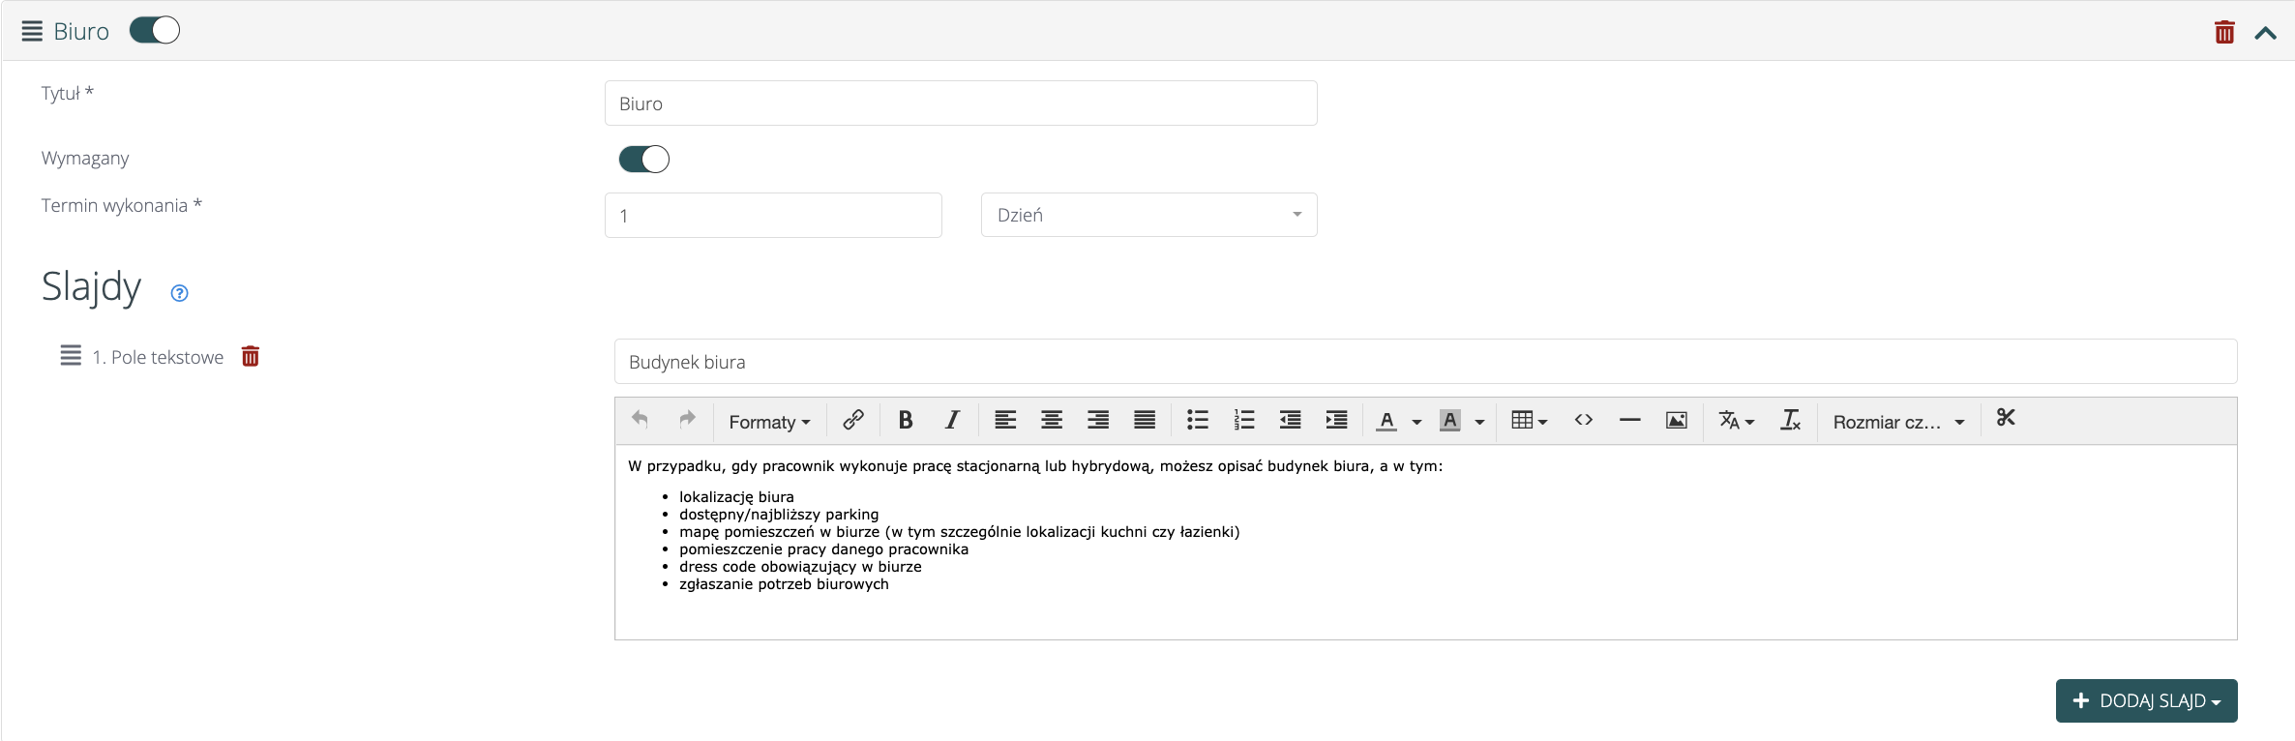Toggle italic text formatting
The height and width of the screenshot is (741, 2295).
click(952, 420)
